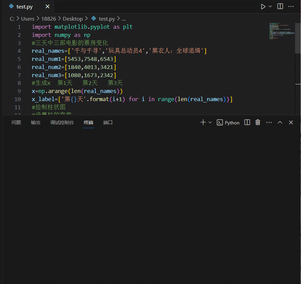Click the Python icon on test.py tab
Image resolution: width=301 pixels, height=284 pixels.
(11, 6)
